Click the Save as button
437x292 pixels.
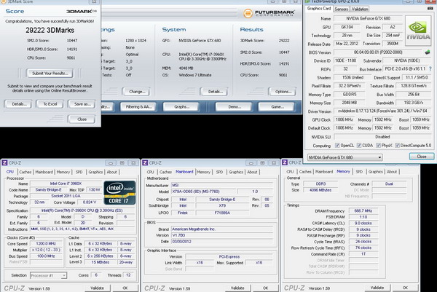82,104
